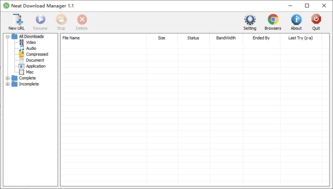Select All Downloads category label
The image size is (333, 189).
click(31, 37)
